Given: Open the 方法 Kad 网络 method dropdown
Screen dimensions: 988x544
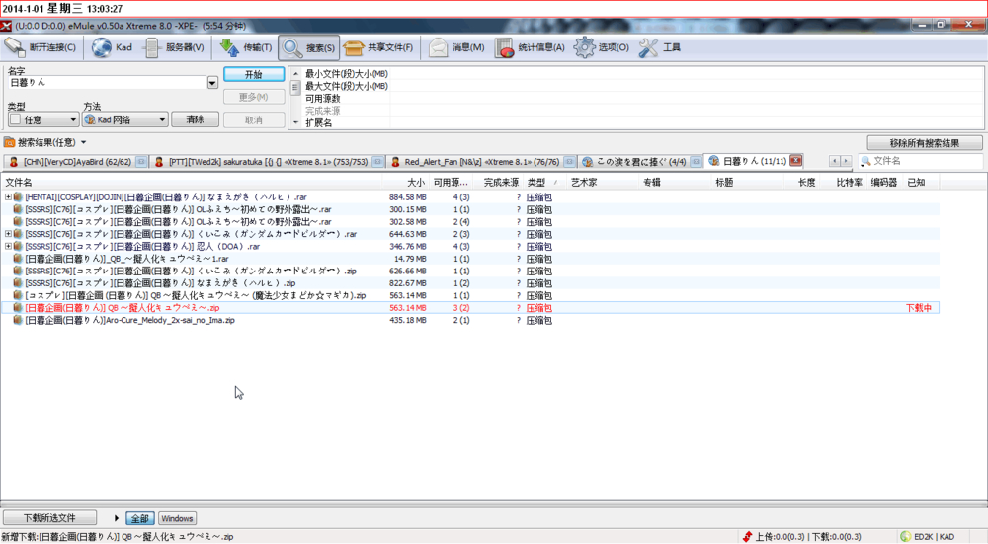Looking at the screenshot, I should (124, 119).
